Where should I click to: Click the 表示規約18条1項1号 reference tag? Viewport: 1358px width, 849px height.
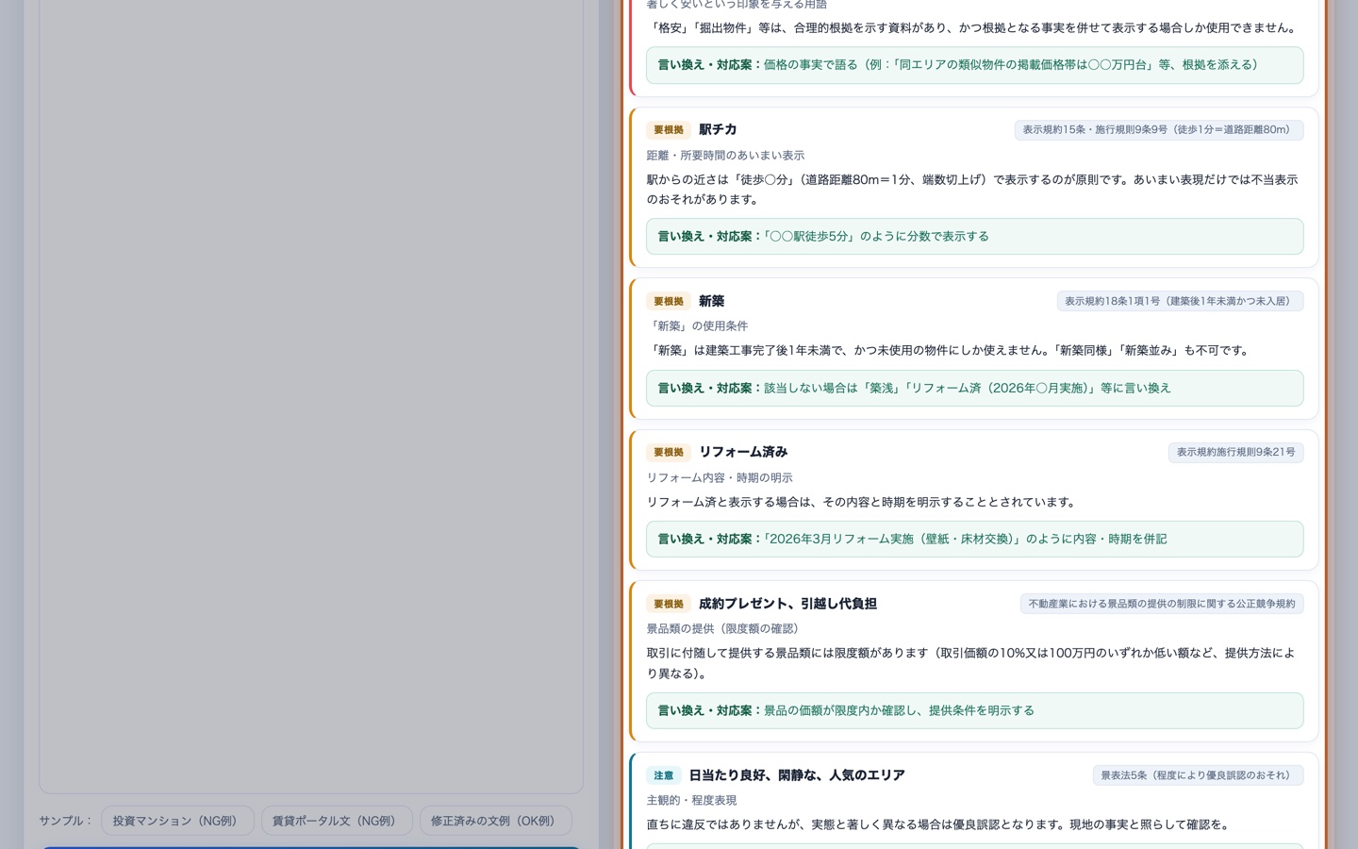click(1180, 301)
